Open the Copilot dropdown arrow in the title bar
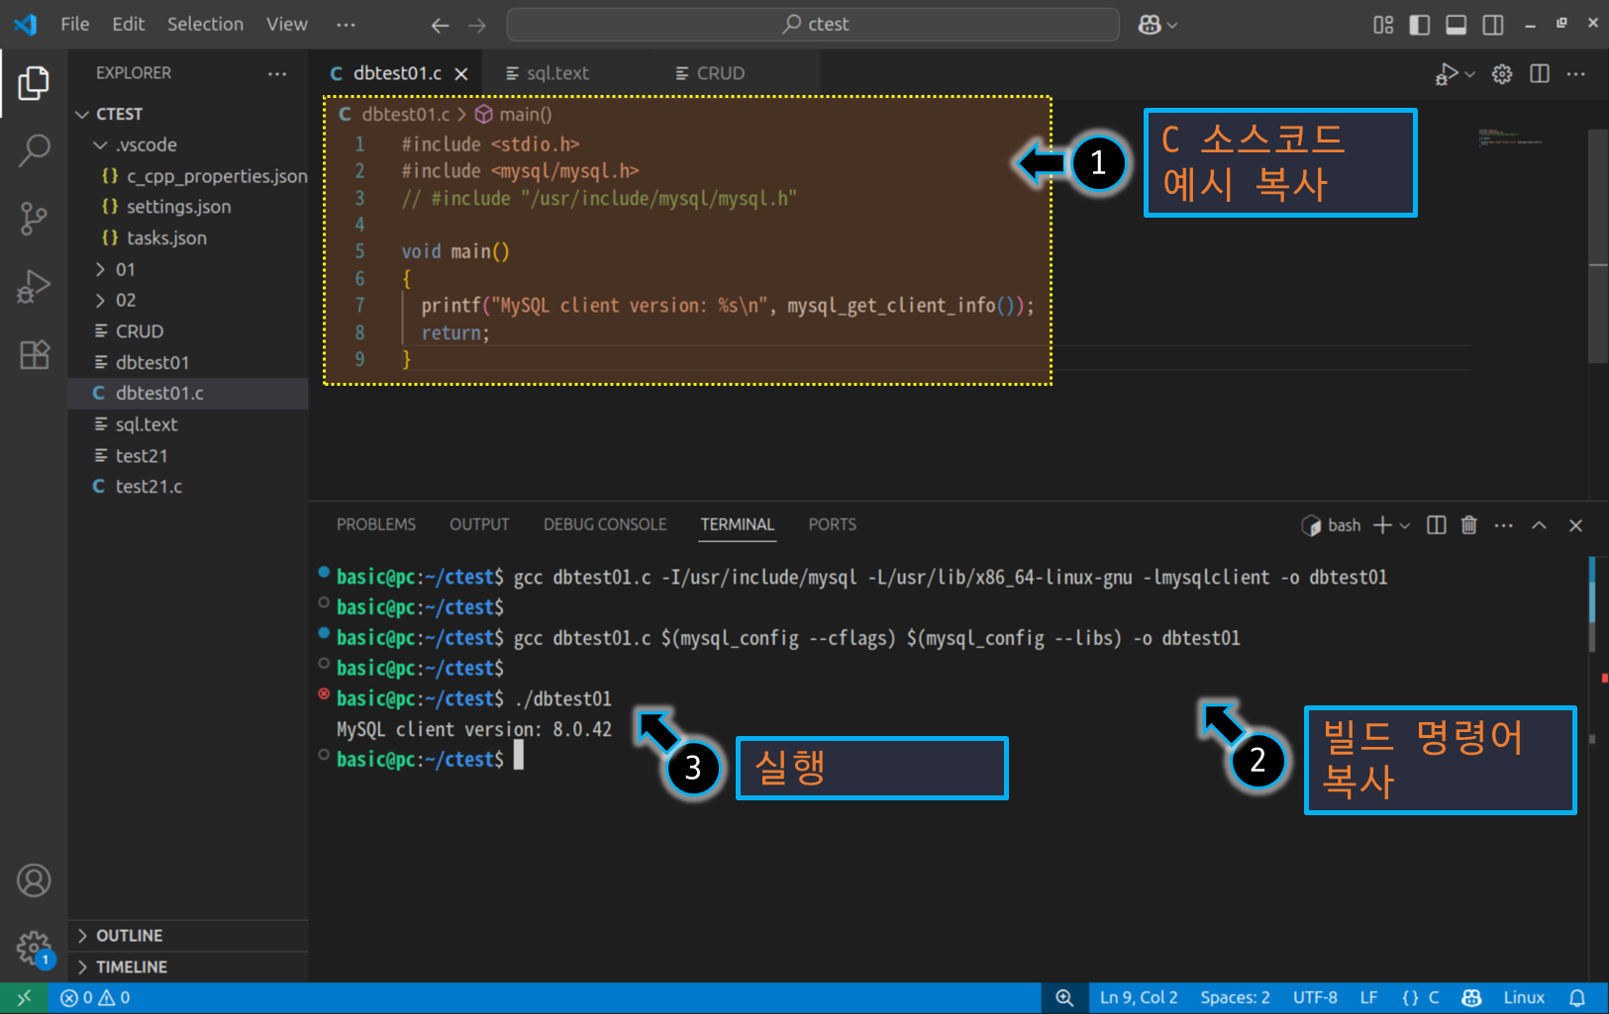 tap(1172, 25)
